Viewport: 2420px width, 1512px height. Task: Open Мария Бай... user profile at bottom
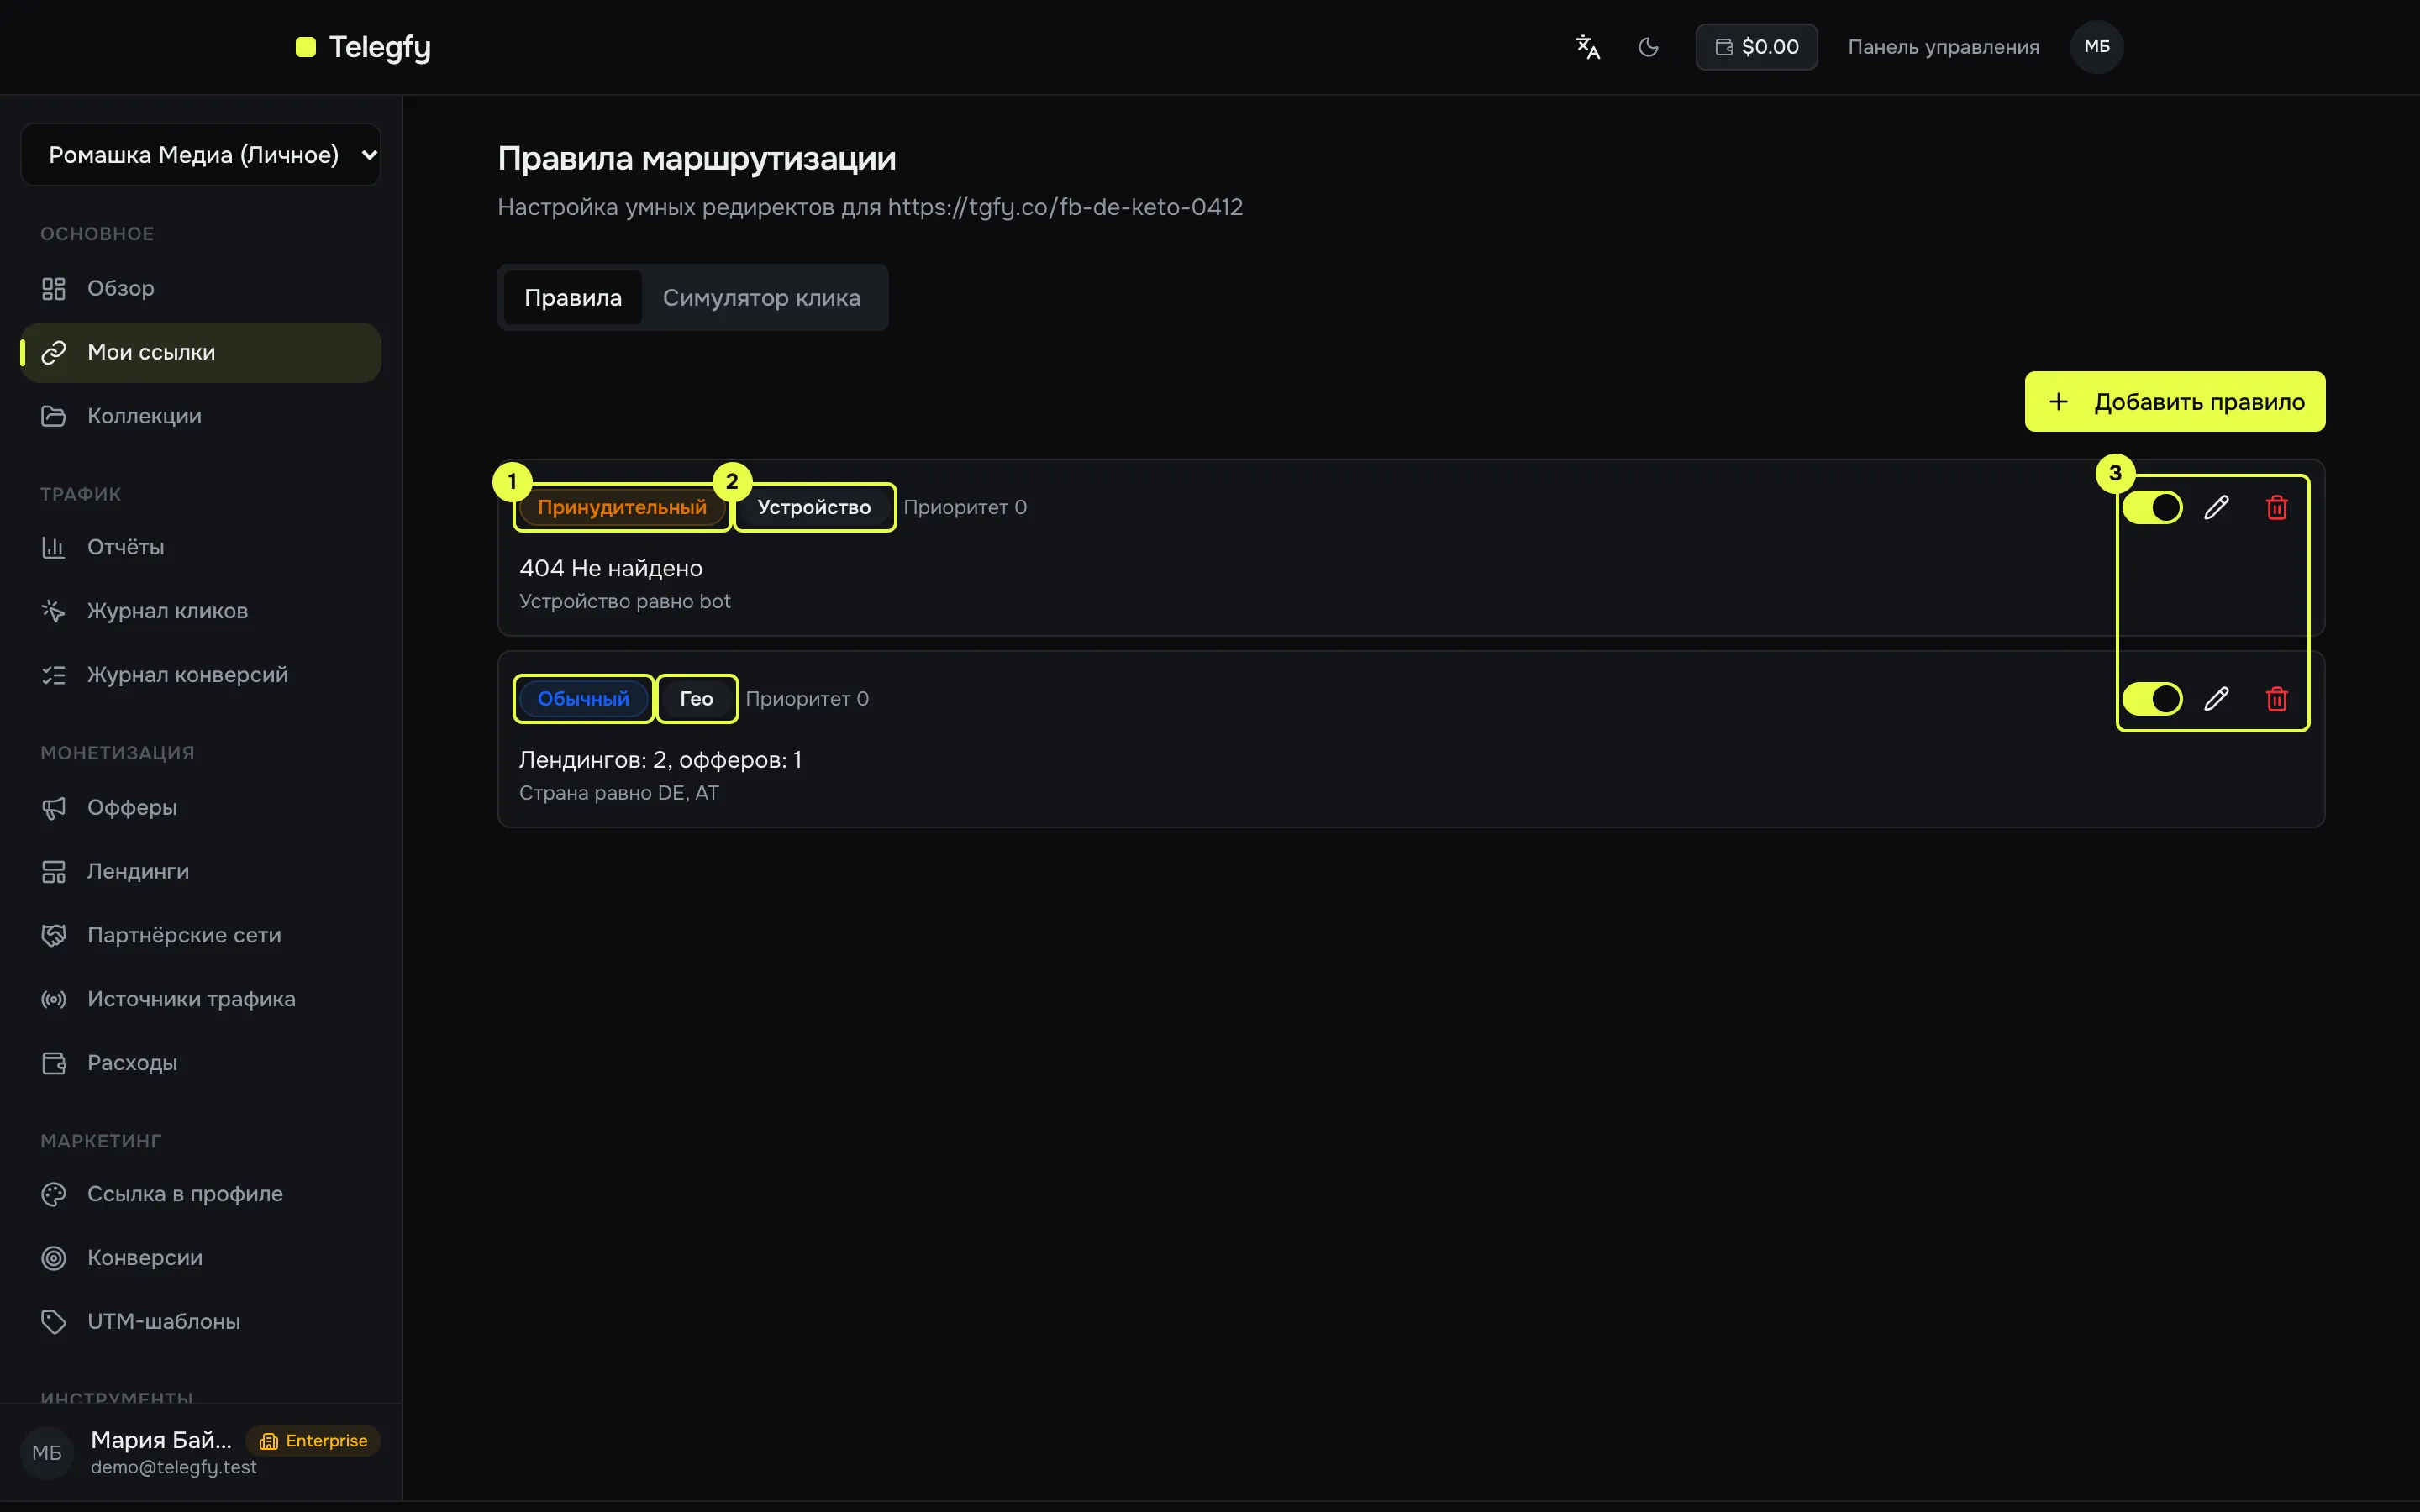201,1453
